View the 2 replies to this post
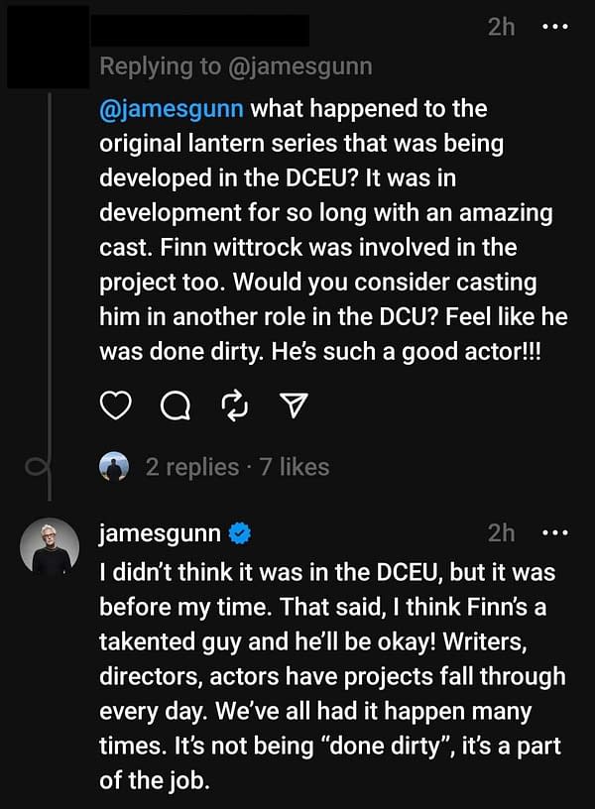The width and height of the screenshot is (595, 809). click(x=192, y=467)
